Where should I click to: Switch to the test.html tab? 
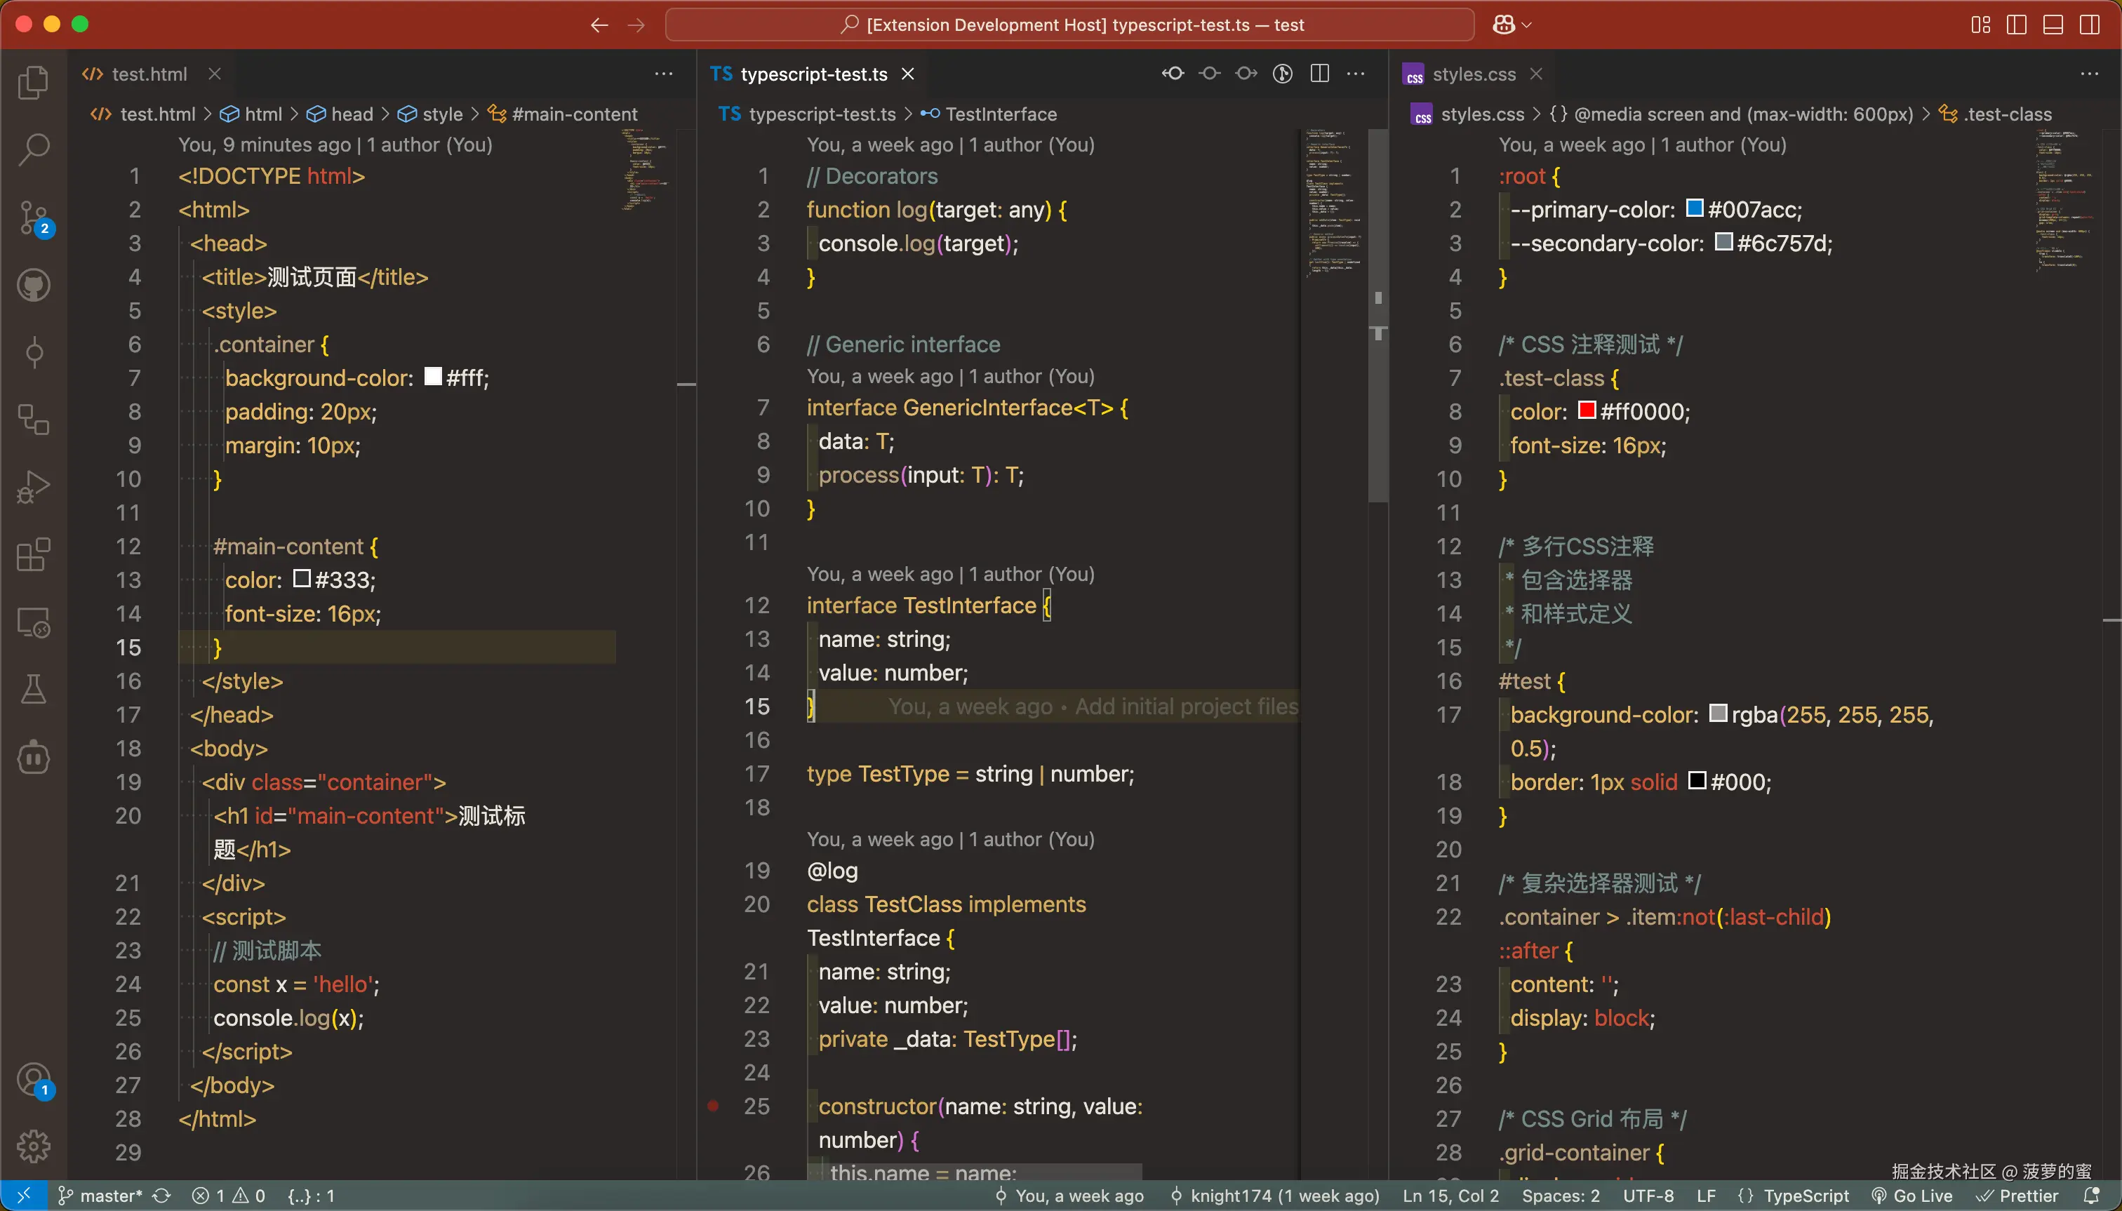[x=149, y=74]
